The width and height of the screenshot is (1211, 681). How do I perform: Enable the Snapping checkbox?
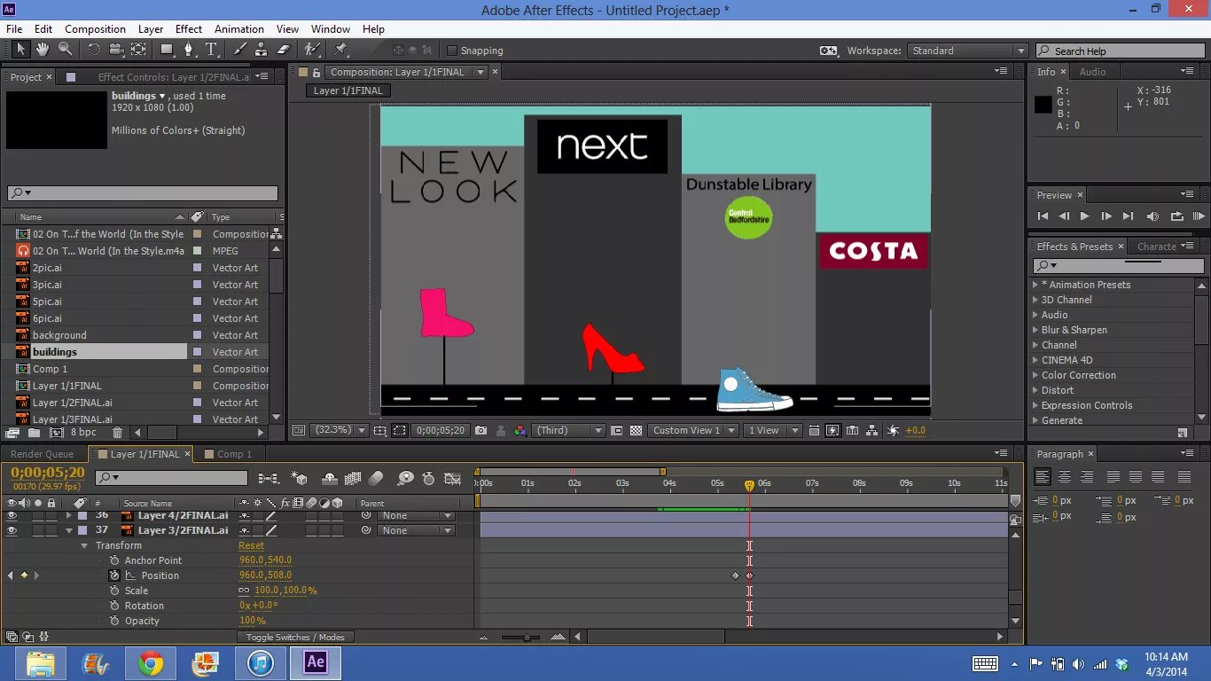pos(451,51)
